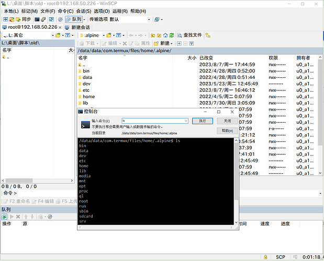324x261 pixels.
Task: Expand the command input dropdown in console
Action: point(185,121)
